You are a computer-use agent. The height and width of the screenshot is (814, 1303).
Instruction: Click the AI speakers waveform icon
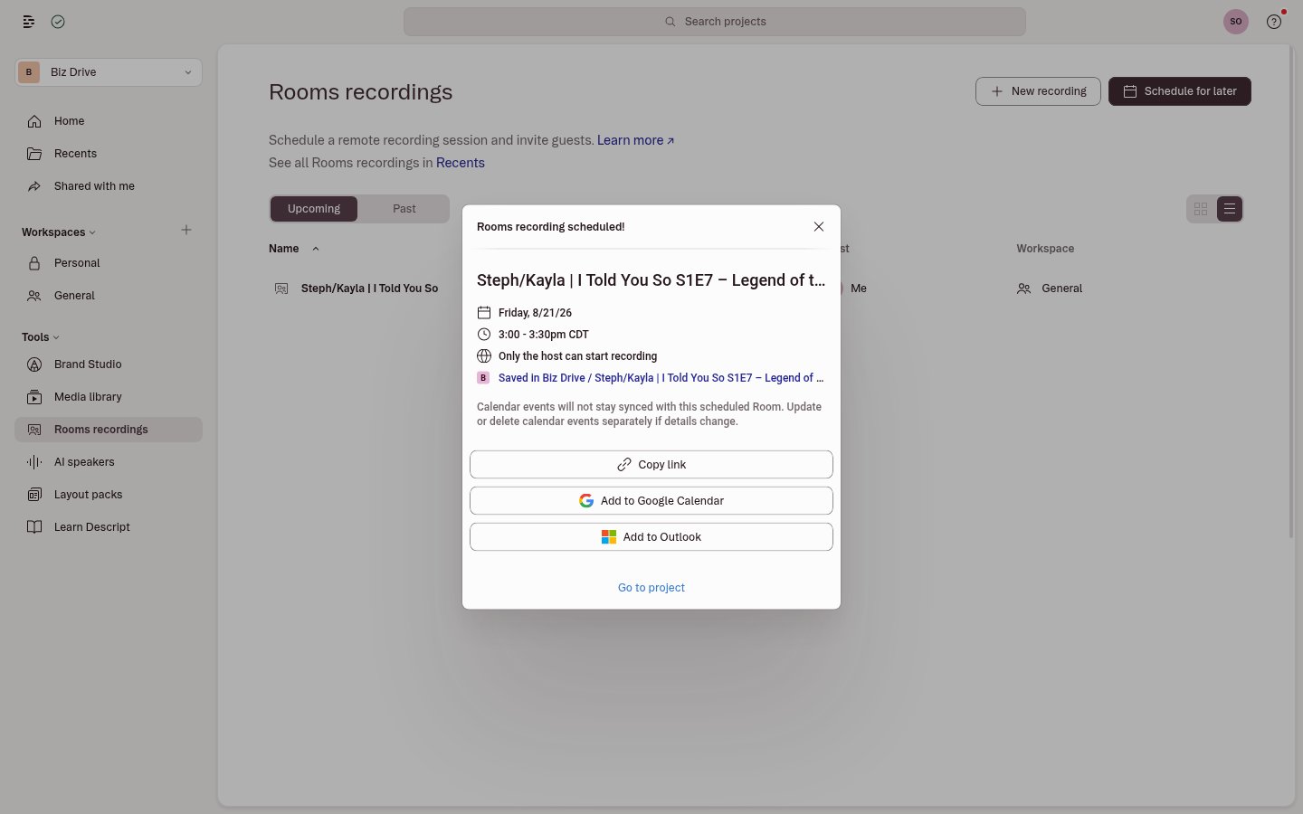tap(34, 462)
